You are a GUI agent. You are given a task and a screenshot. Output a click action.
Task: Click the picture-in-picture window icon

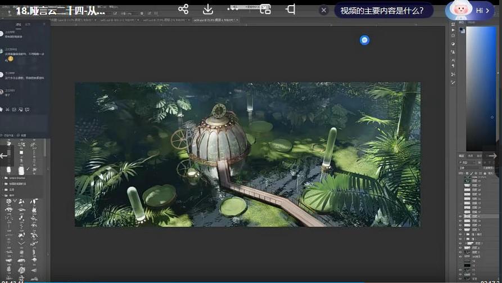tap(265, 9)
